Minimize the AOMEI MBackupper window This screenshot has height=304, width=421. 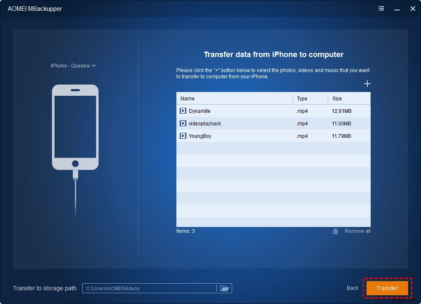[397, 8]
